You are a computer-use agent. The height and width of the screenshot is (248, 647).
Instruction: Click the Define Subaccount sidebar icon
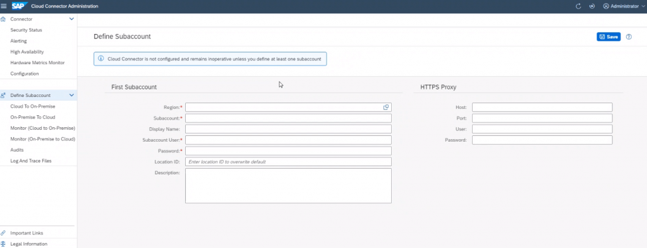coord(3,96)
